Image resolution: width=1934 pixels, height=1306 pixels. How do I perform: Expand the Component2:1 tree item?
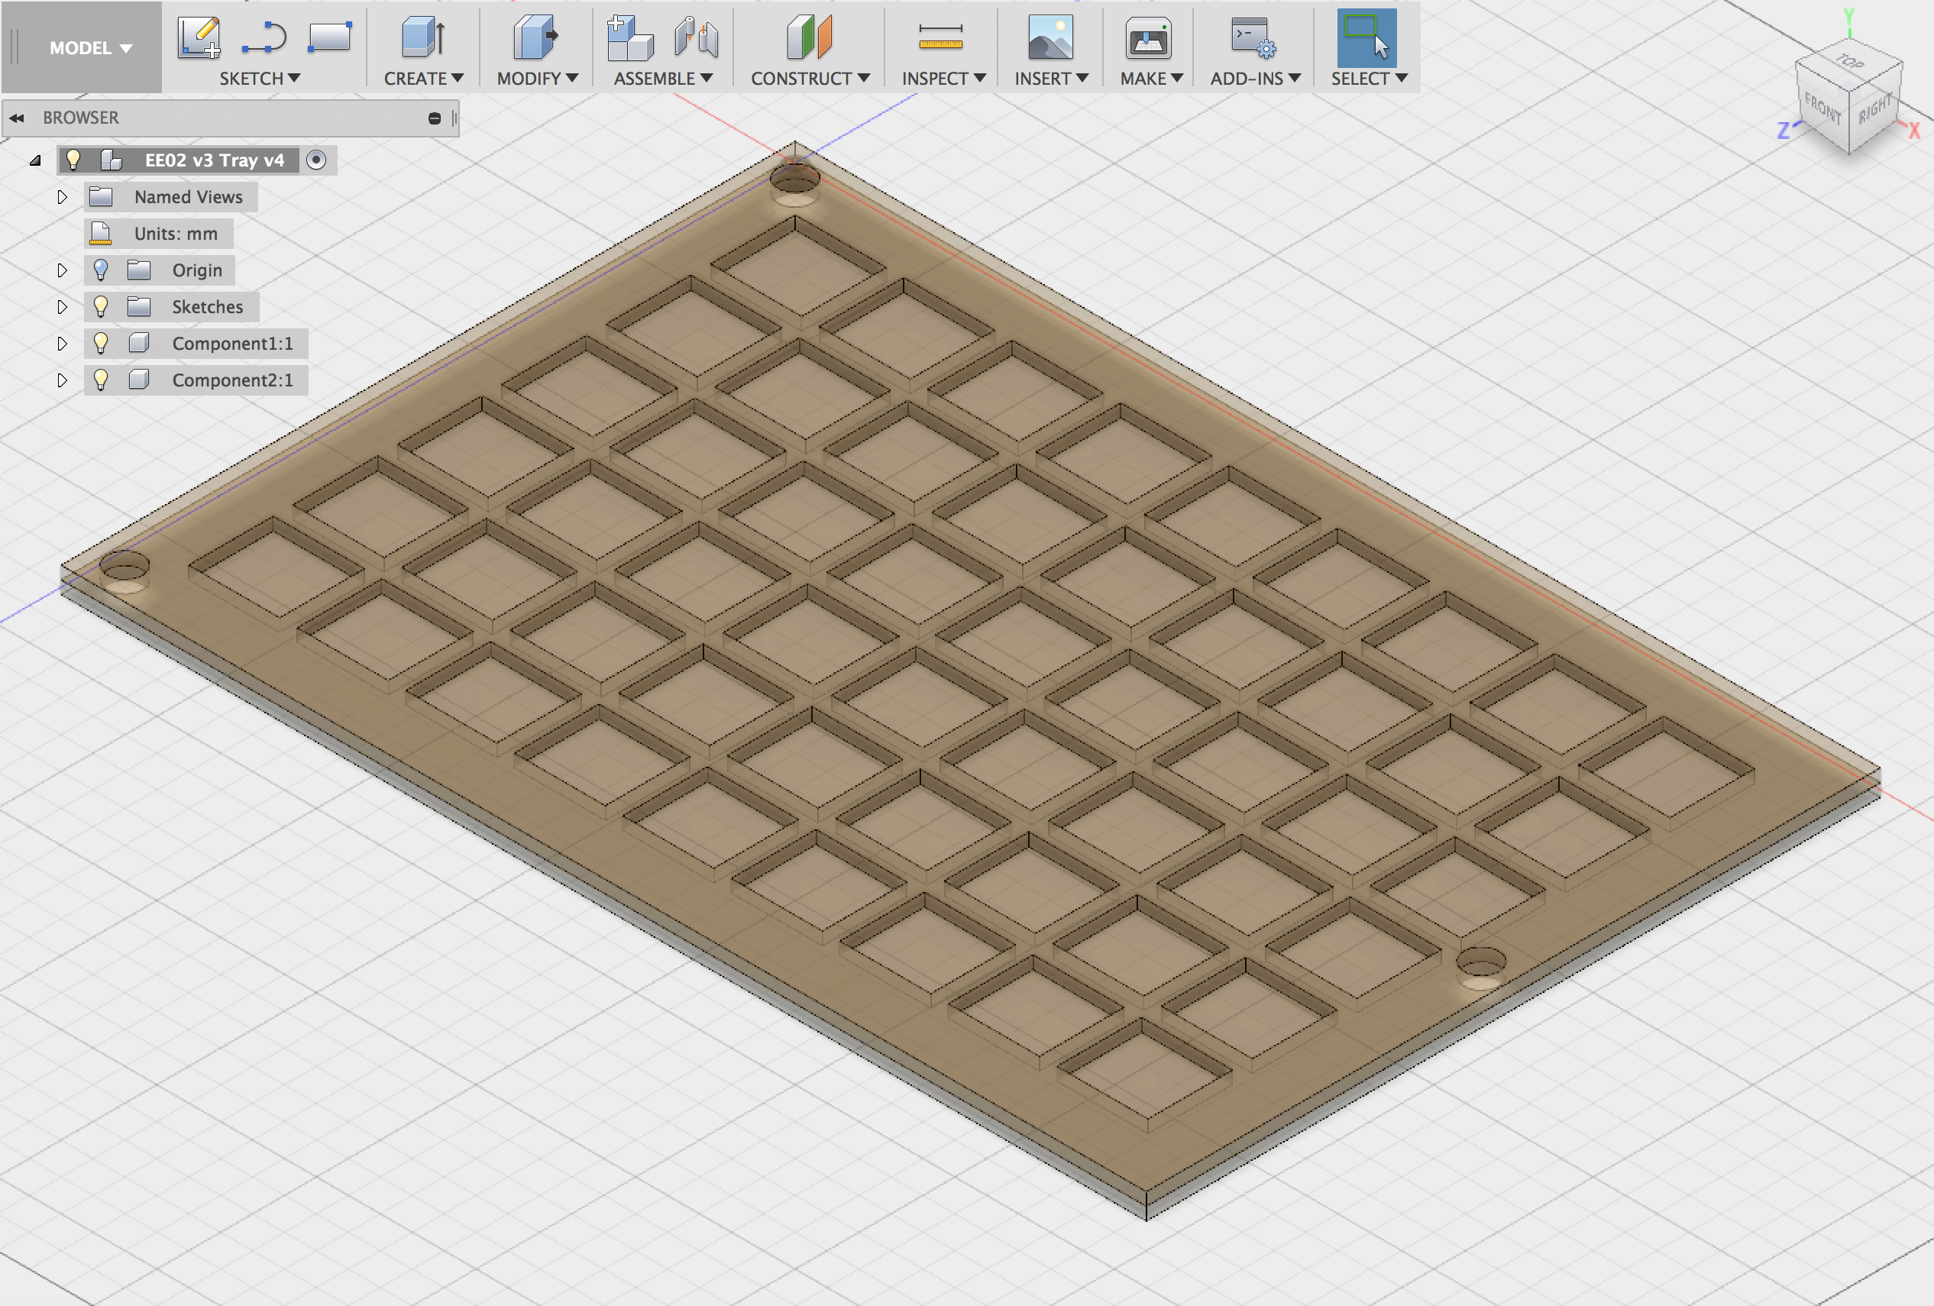coord(58,379)
